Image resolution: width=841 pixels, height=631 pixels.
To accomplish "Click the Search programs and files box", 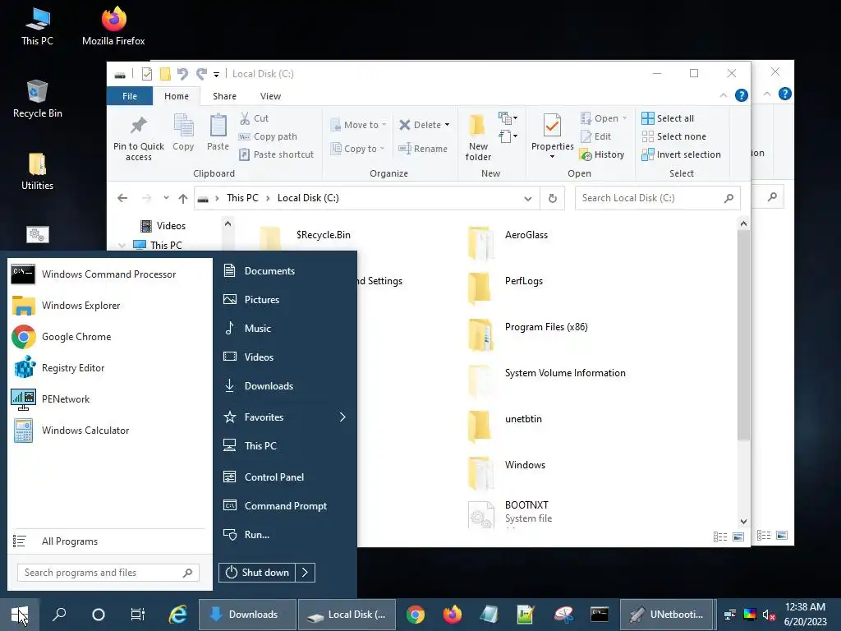I will [x=108, y=573].
